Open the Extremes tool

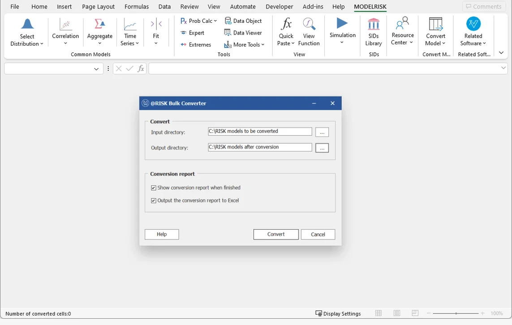196,45
